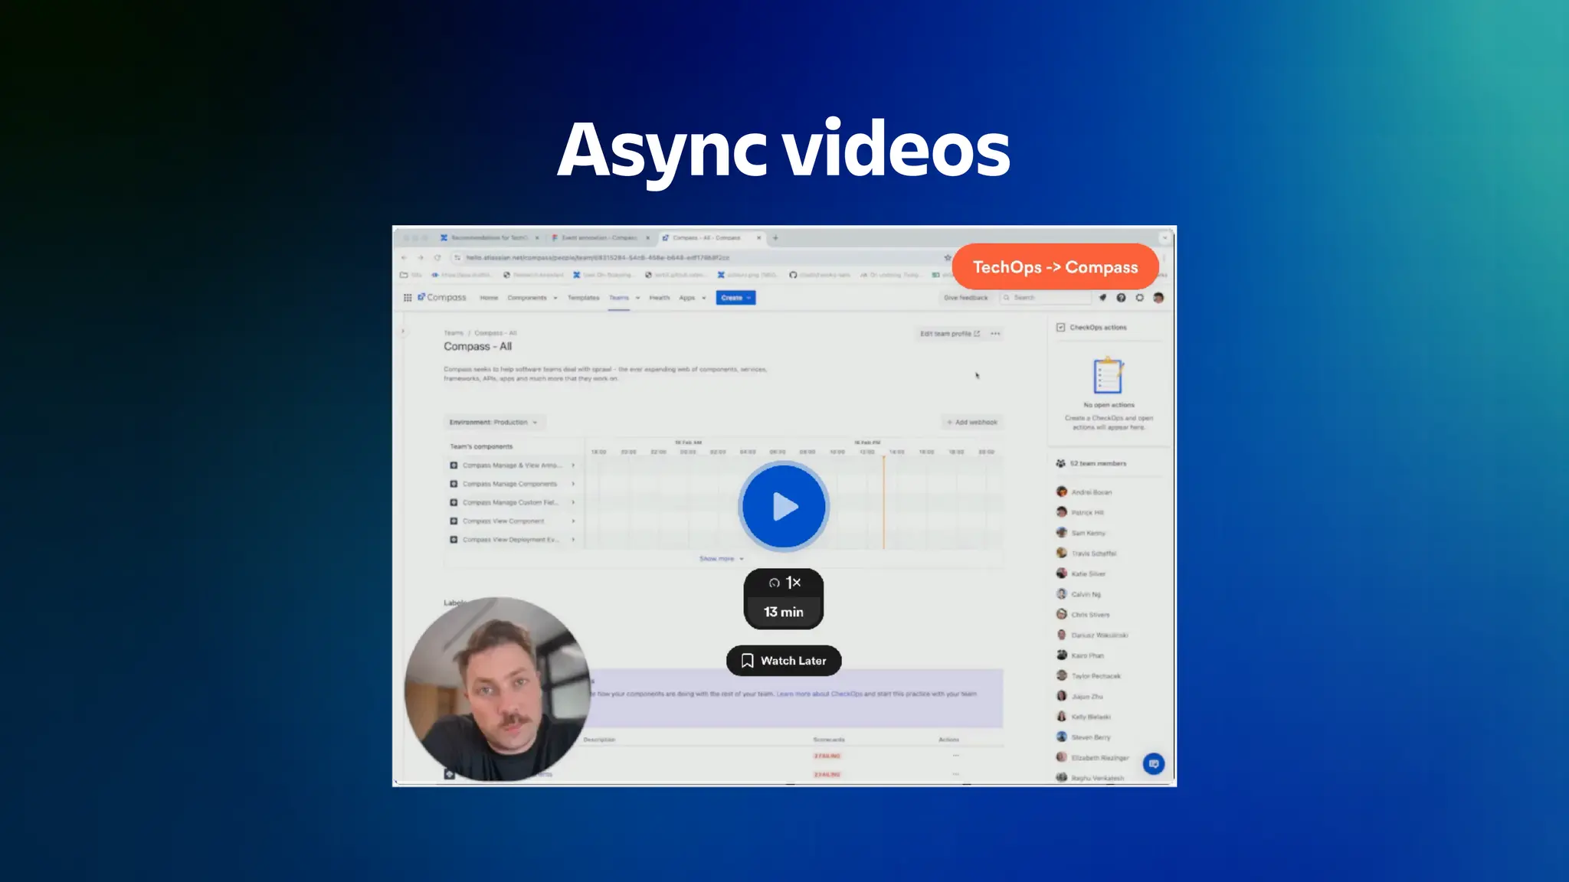This screenshot has width=1569, height=882.
Task: Switch to the Event annotation browser tab
Action: coord(600,237)
